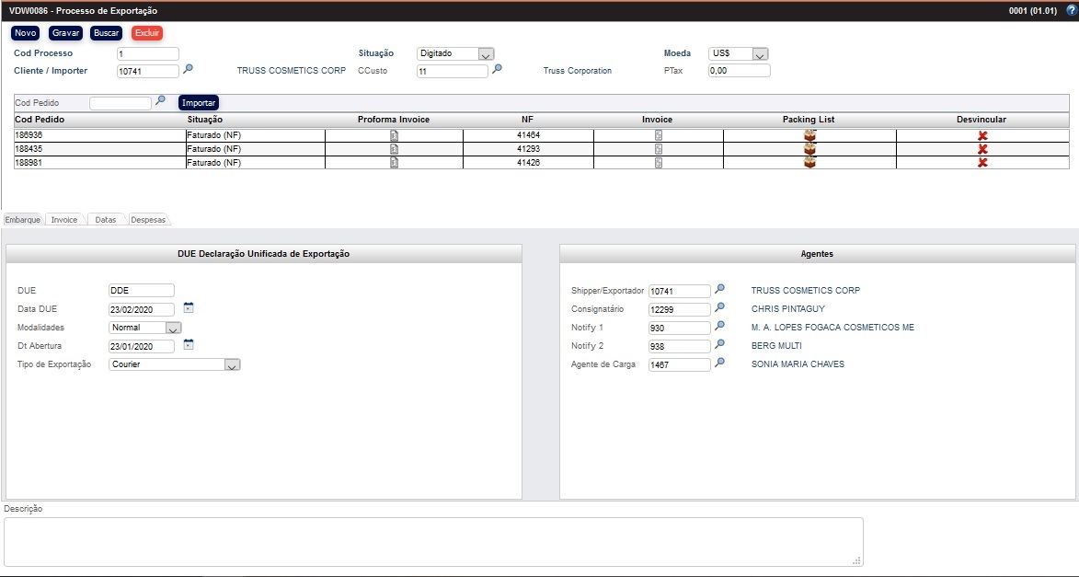The height and width of the screenshot is (577, 1079).
Task: Click the CCusto lookup magnifier icon
Action: tap(497, 69)
